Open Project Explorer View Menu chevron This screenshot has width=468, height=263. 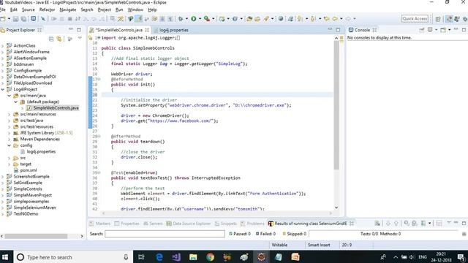pos(80,39)
